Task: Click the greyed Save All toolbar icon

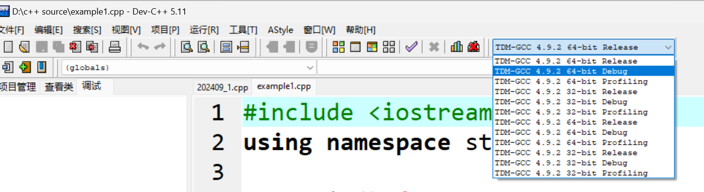Action: coord(59,47)
